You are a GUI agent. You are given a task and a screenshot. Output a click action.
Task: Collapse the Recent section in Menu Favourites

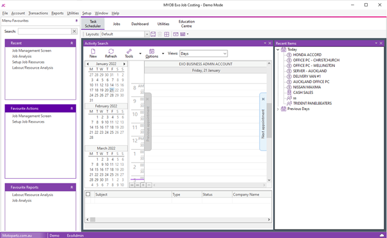(71, 43)
